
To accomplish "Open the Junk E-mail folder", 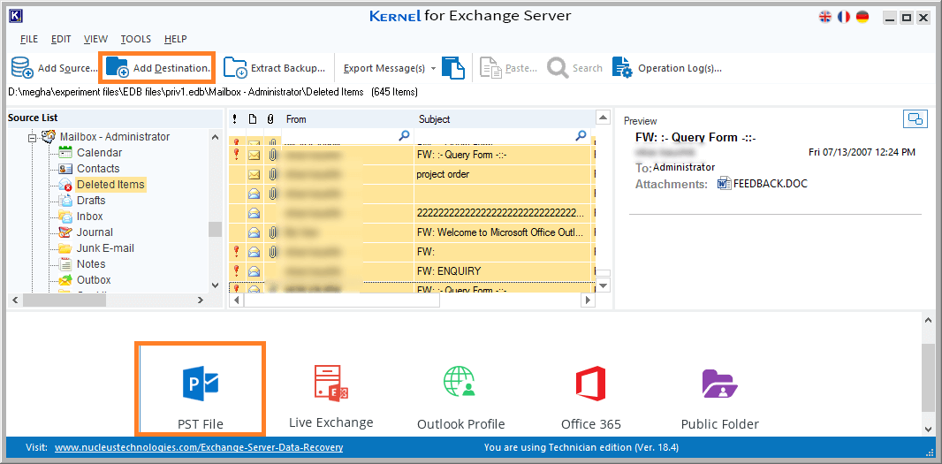I will 105,248.
